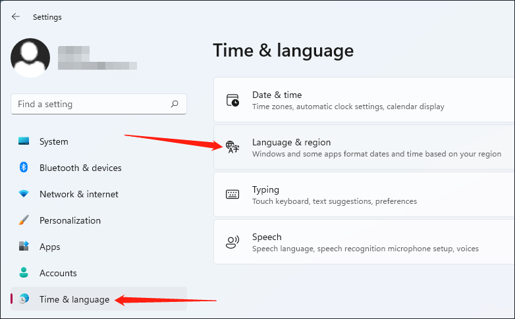This screenshot has height=319, width=515.
Task: Go to Bluetooth & devices section
Action: (x=80, y=168)
